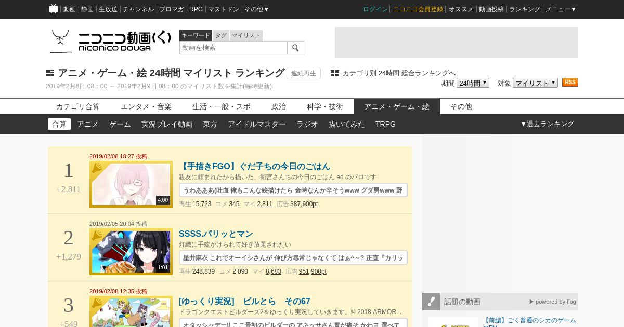
Task: Click ニコニコ会員登録 link
Action: click(x=418, y=9)
